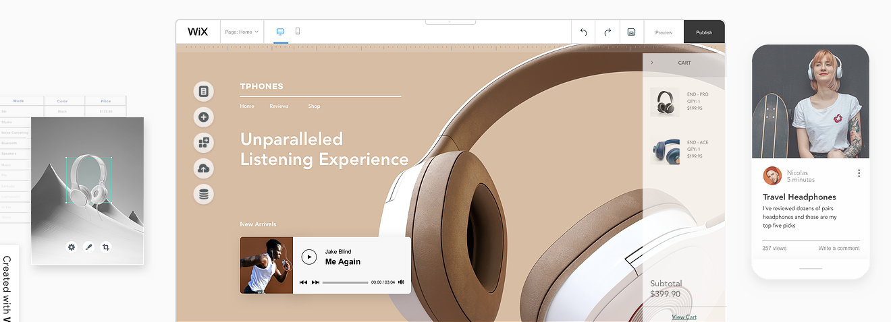
Task: Click the Jake Blind artist name
Action: (338, 251)
